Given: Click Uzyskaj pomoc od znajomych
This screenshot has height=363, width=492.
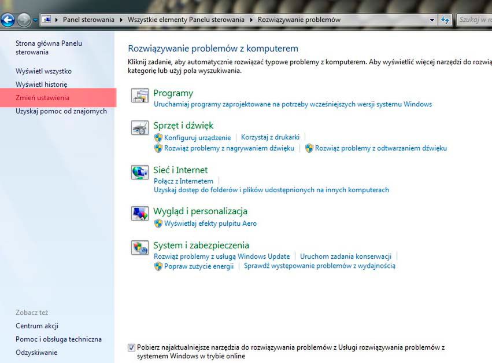Looking at the screenshot, I should (61, 111).
